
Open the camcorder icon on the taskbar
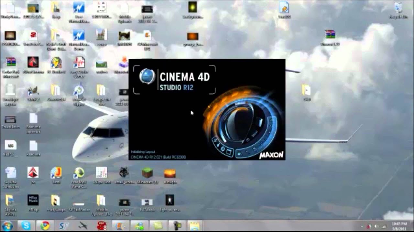(177, 226)
